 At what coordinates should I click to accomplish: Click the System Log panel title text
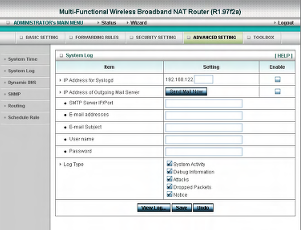[x=79, y=56]
